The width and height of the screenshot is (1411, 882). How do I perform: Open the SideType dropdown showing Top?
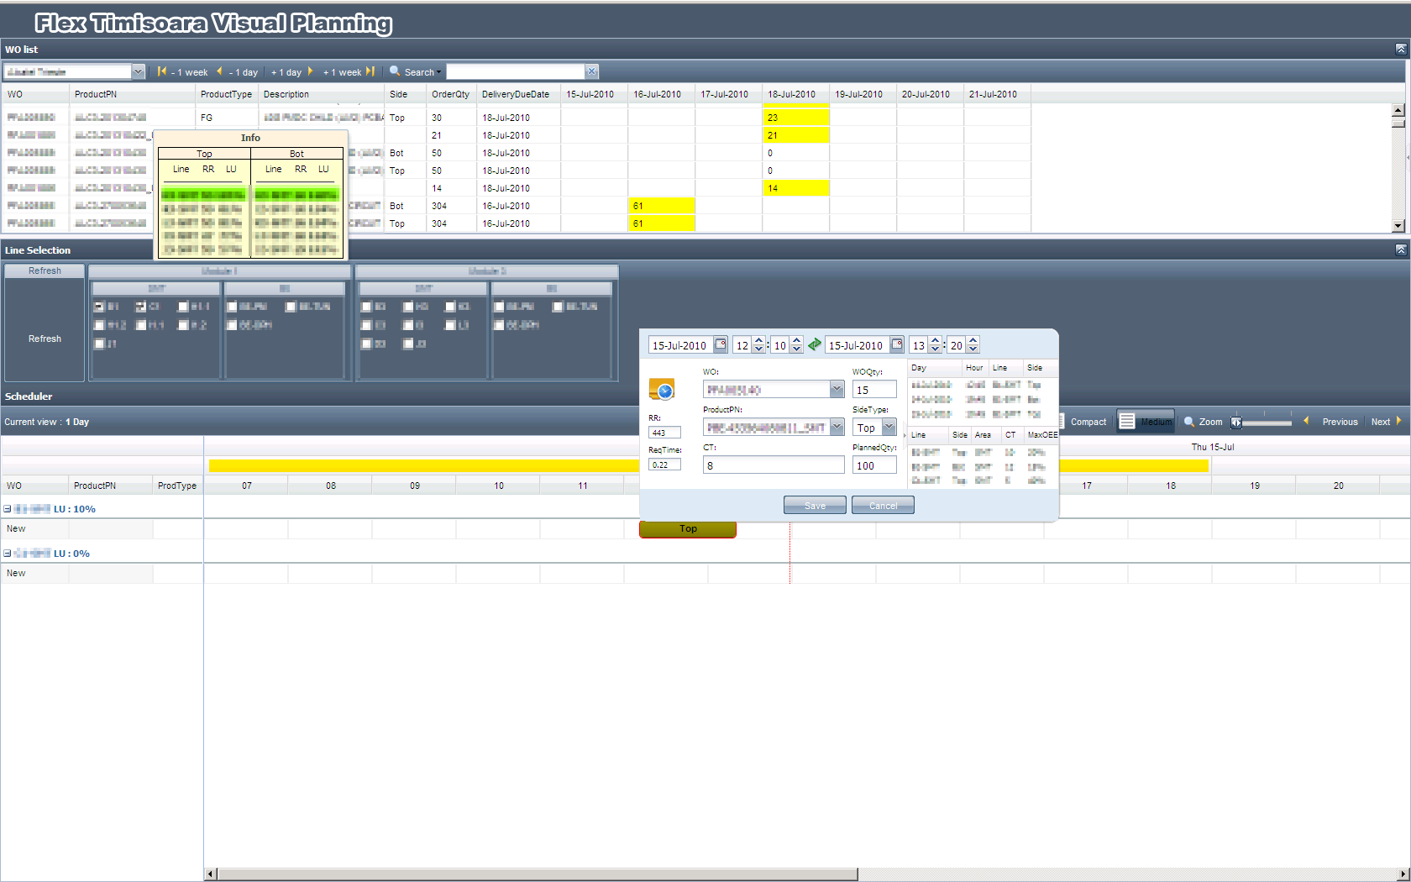[x=889, y=427]
